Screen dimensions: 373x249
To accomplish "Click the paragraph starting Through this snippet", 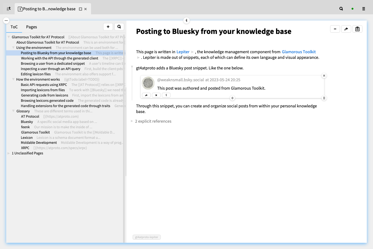I will coord(227,109).
